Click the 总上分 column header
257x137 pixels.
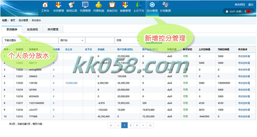[69, 49]
